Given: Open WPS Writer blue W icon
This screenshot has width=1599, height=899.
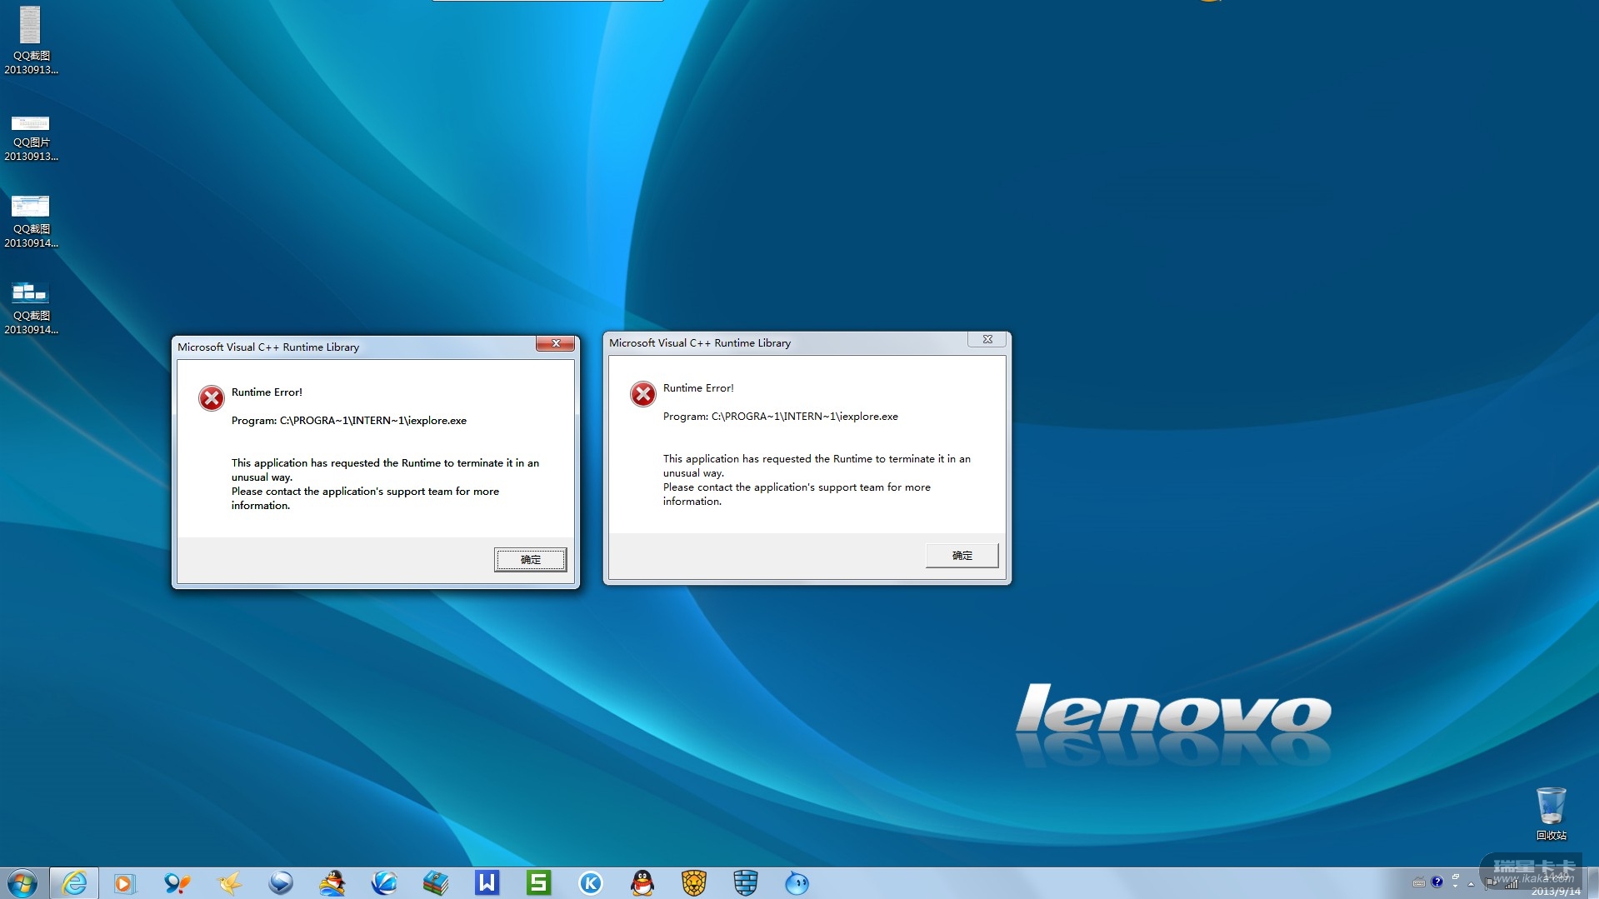Looking at the screenshot, I should coord(487,883).
